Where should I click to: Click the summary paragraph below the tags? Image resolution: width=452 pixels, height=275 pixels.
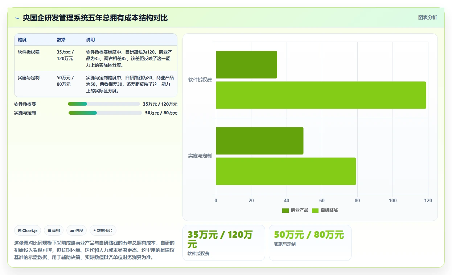94,250
